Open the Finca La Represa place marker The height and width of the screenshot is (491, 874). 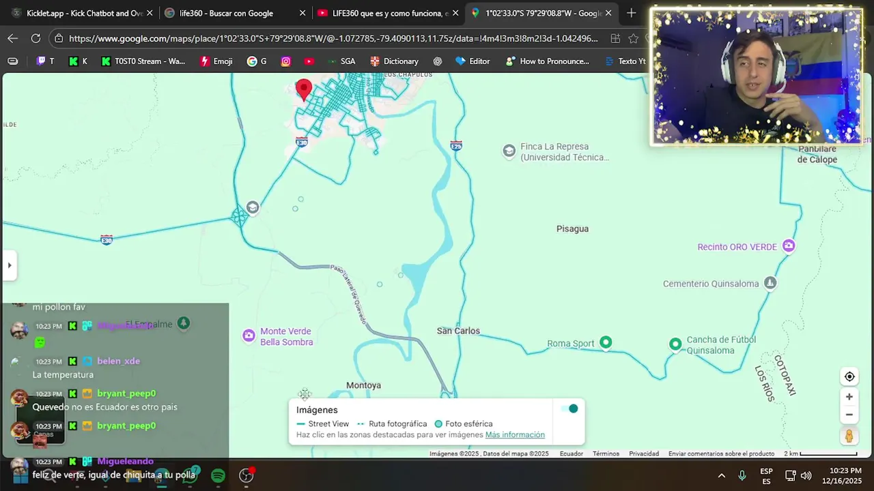[x=509, y=151]
